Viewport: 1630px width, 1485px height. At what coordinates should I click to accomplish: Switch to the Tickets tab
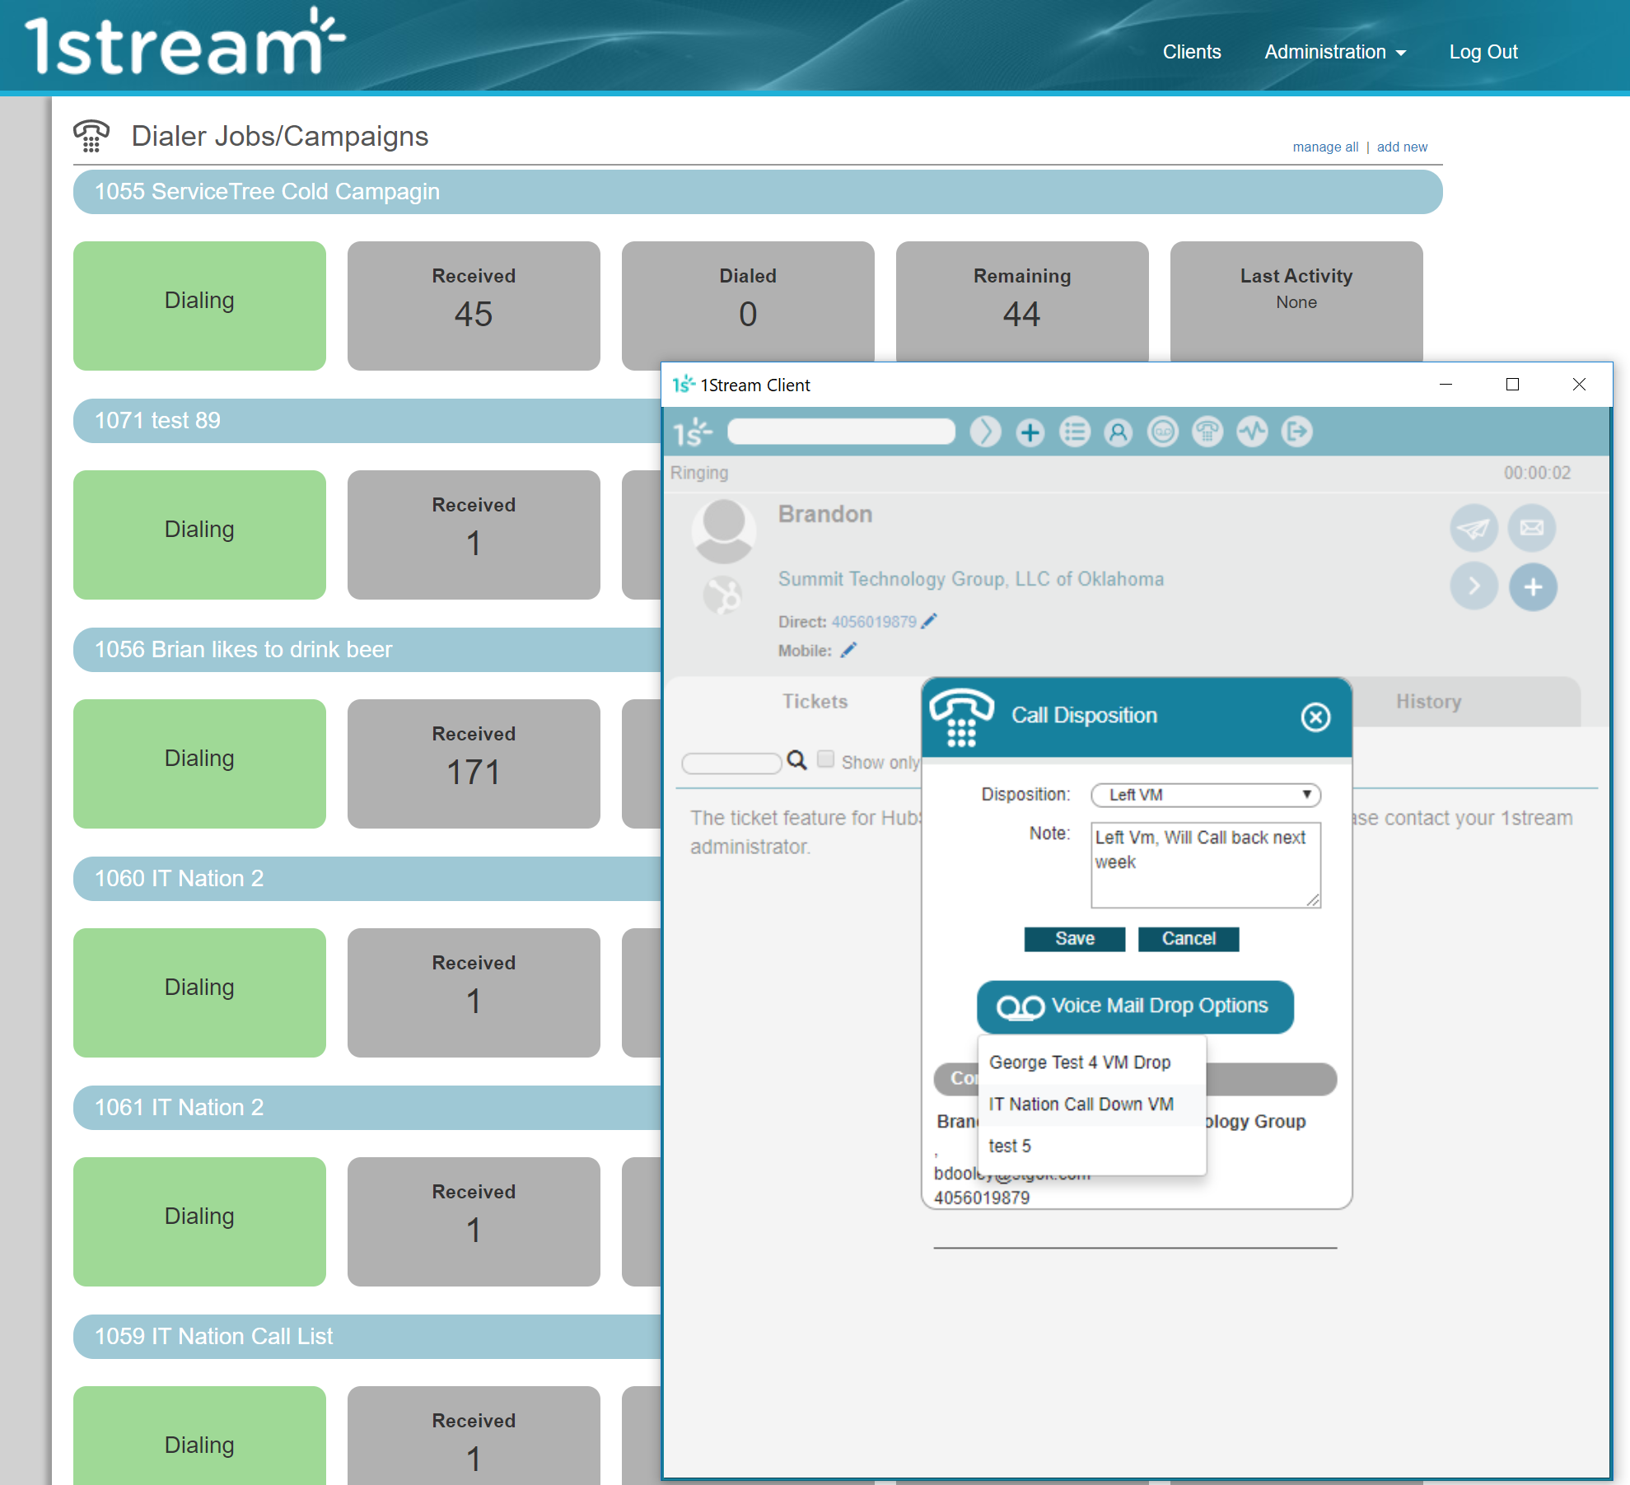point(815,702)
